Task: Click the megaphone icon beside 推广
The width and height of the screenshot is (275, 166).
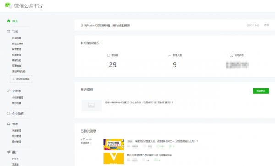Action: click(x=9, y=152)
